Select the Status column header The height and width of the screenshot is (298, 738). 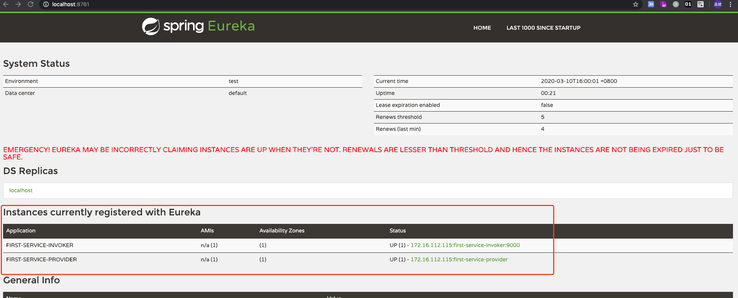coord(398,230)
